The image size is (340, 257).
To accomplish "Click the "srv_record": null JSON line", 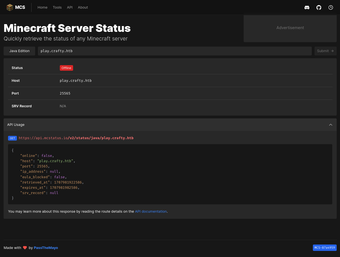I will coord(39,193).
